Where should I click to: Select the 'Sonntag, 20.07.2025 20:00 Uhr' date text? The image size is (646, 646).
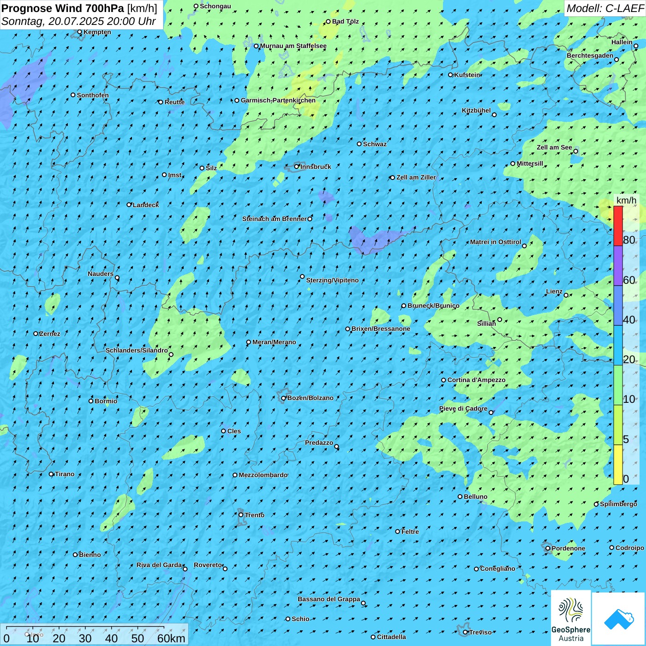79,21
